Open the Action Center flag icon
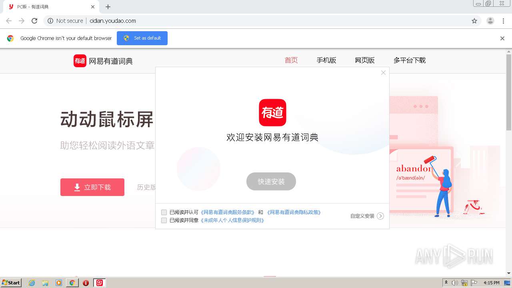The height and width of the screenshot is (288, 512). [474, 283]
